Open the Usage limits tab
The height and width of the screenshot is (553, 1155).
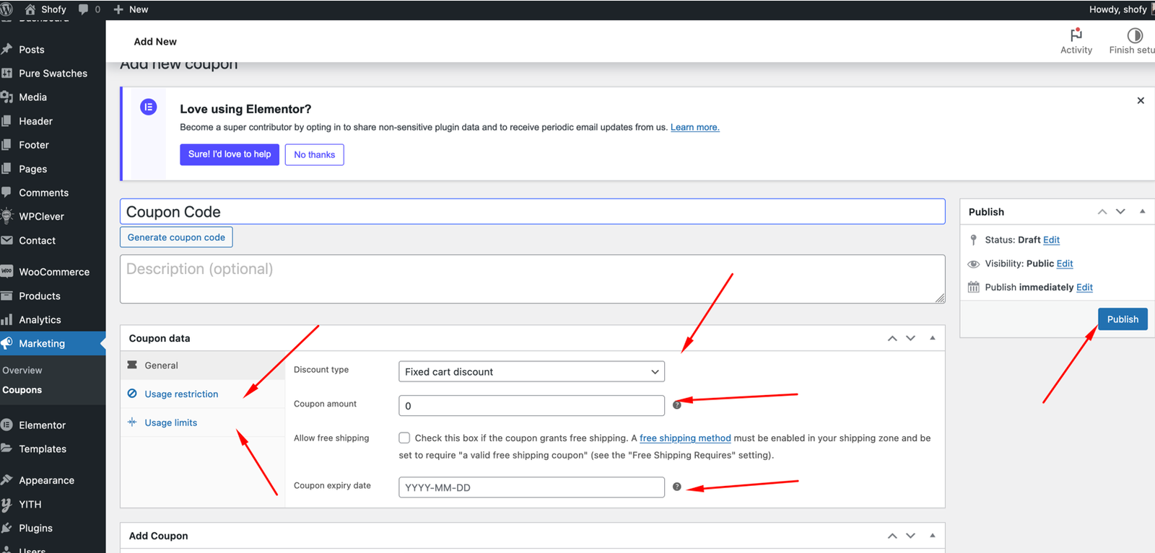170,423
